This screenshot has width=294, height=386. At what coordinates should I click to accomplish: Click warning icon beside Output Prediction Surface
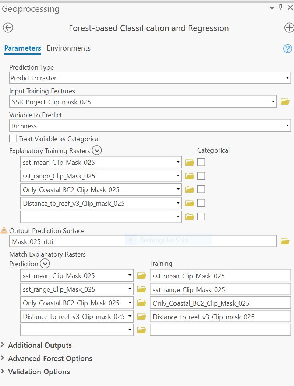point(4,230)
